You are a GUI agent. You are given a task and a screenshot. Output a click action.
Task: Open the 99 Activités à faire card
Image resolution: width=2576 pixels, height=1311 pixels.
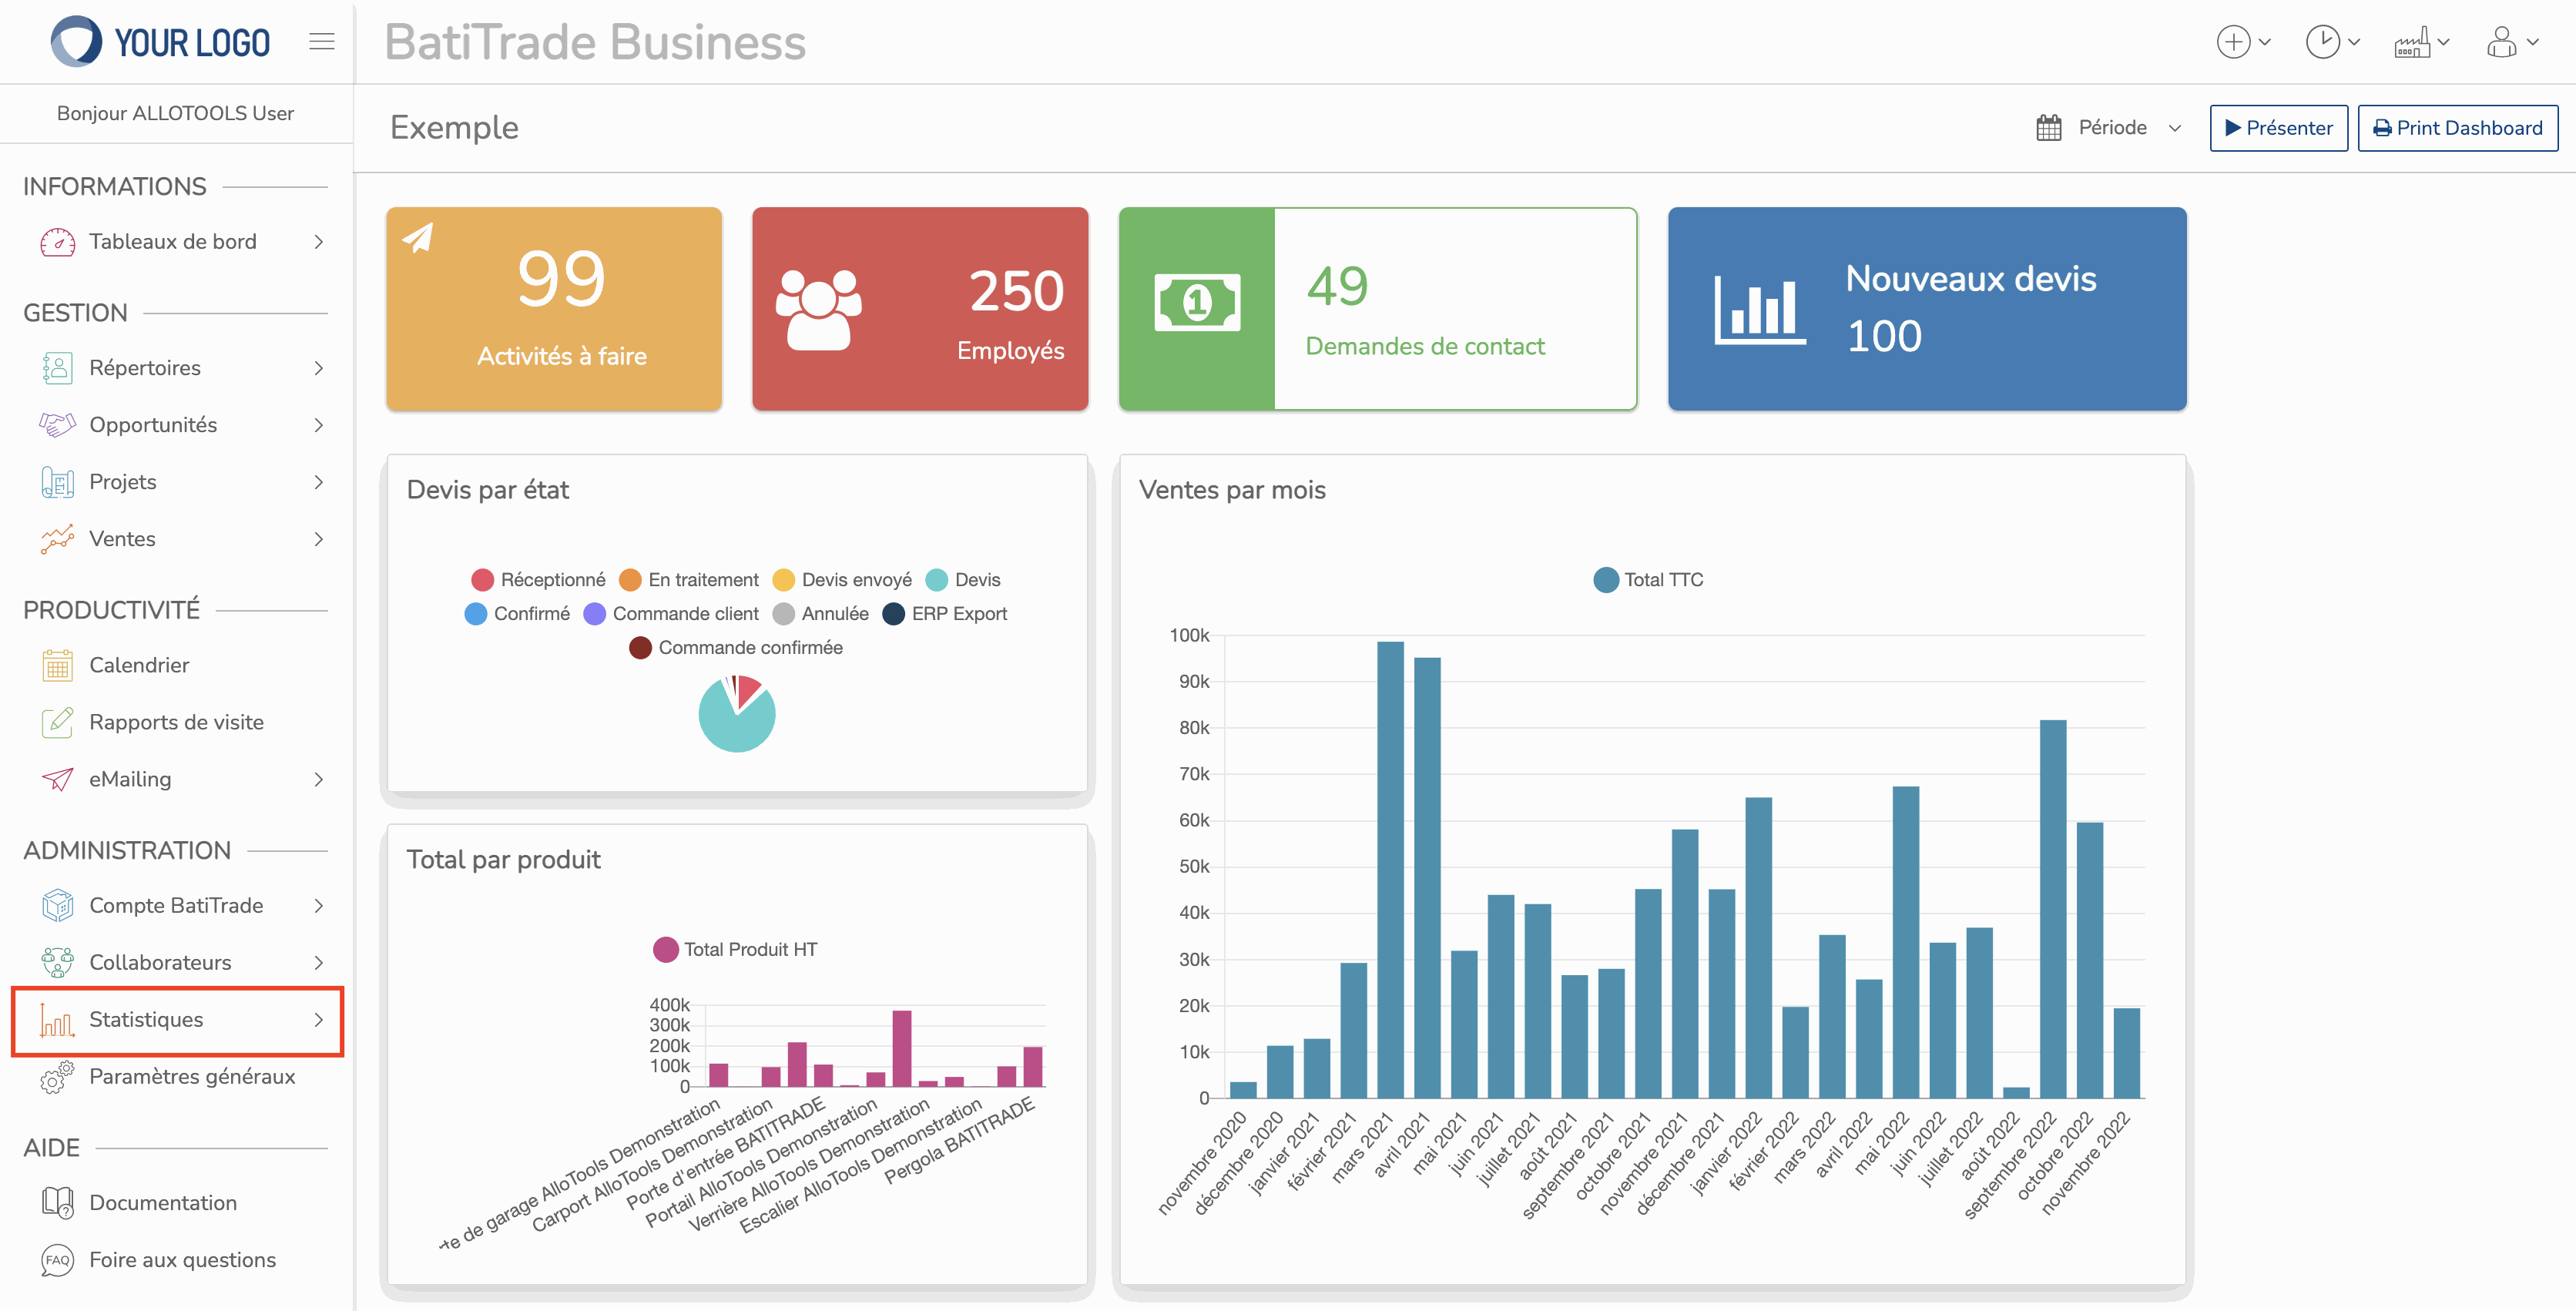click(x=554, y=309)
